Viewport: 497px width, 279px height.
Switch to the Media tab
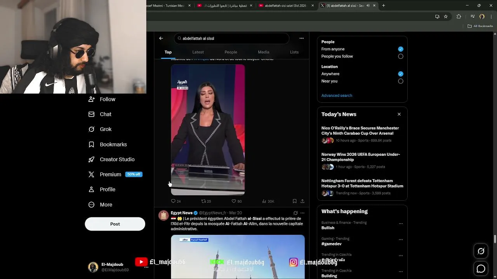pos(263,52)
